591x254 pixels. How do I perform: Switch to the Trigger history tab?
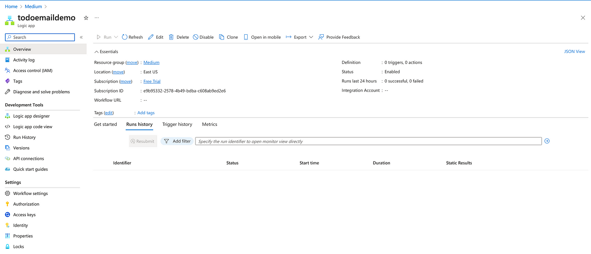coord(177,124)
